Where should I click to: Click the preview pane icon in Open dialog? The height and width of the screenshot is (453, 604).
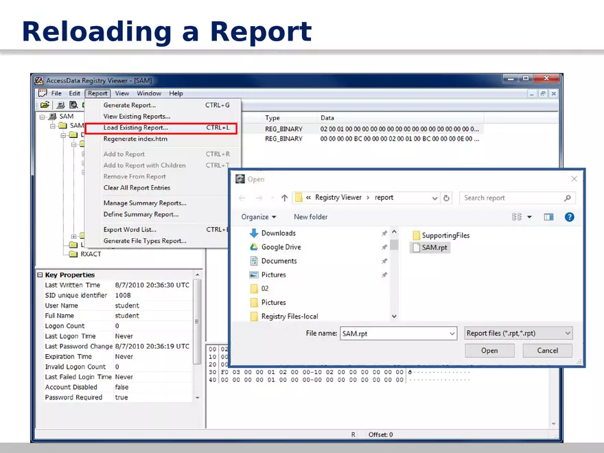[548, 216]
